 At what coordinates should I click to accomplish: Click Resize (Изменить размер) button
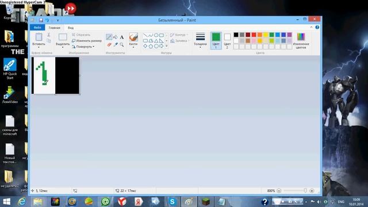pyautogui.click(x=87, y=41)
